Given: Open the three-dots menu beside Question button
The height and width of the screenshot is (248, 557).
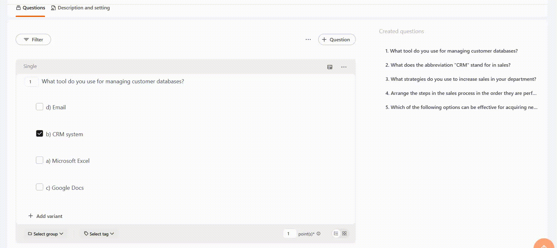Looking at the screenshot, I should (308, 39).
